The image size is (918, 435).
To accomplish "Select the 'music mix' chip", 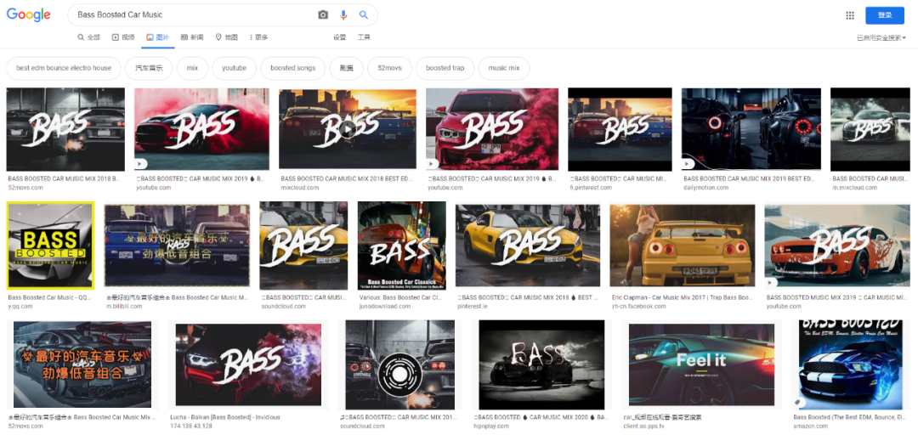I will click(x=504, y=68).
